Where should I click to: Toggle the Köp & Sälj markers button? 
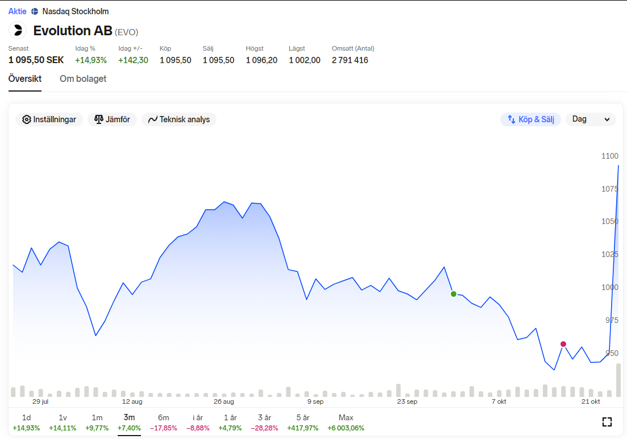pyautogui.click(x=530, y=119)
